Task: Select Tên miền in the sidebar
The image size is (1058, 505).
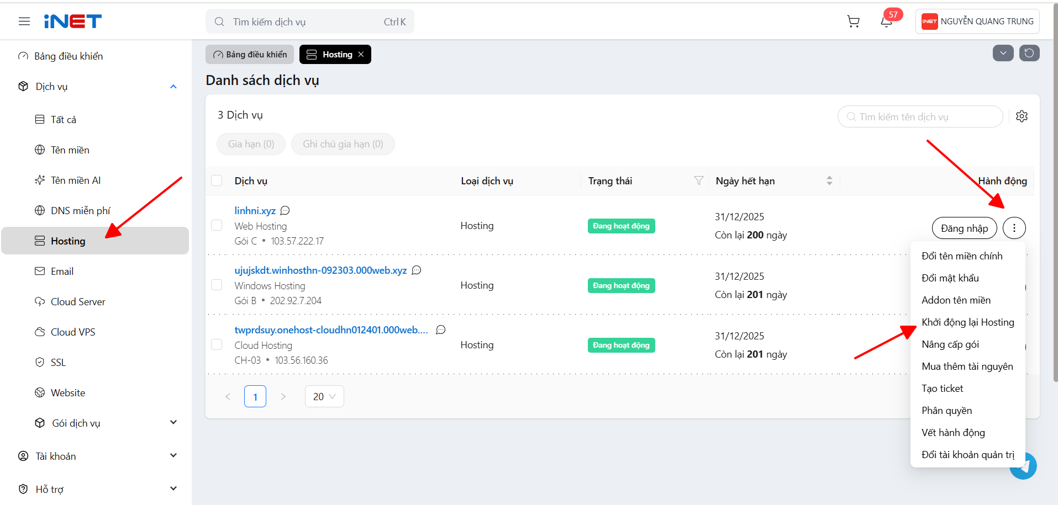Action: click(x=70, y=150)
